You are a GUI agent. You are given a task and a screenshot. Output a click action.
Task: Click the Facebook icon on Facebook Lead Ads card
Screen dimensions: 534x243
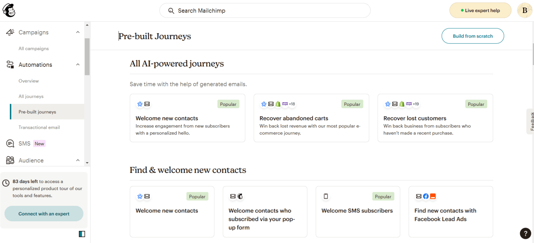click(426, 196)
